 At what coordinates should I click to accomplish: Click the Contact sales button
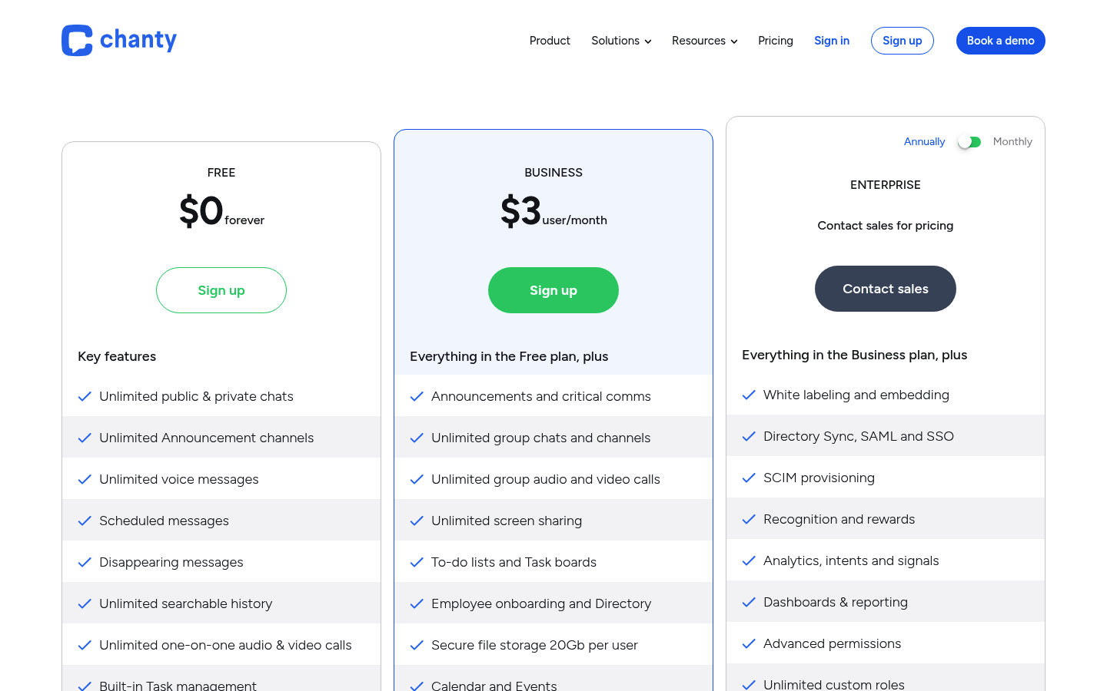pos(886,289)
